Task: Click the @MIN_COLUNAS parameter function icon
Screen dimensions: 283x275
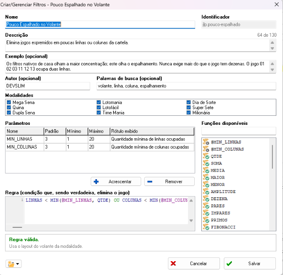Action: tap(206, 149)
